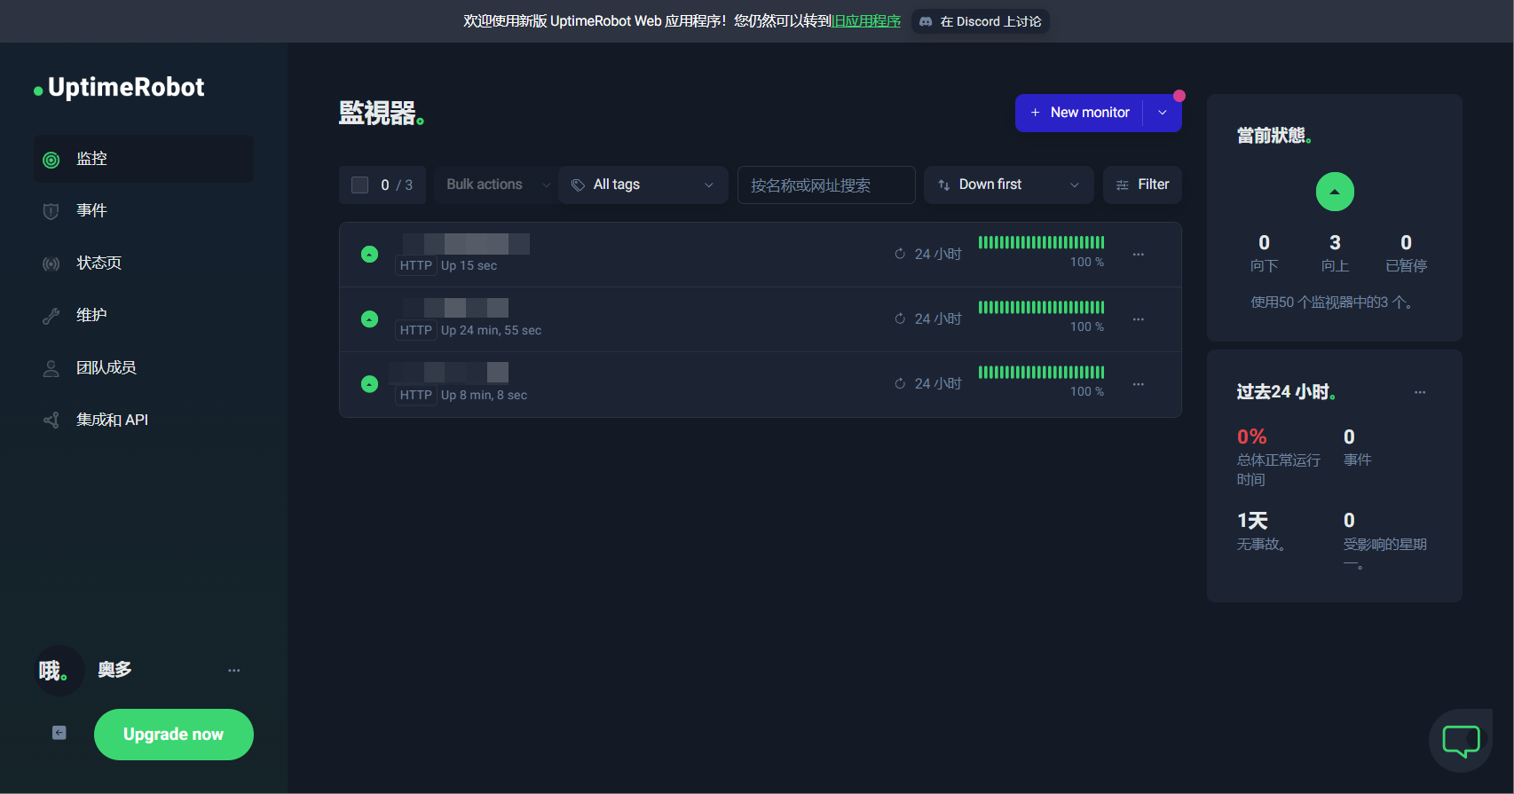Screen dimensions: 1514x794
Task: Click status icon of monitor up 24 min
Action: (370, 319)
